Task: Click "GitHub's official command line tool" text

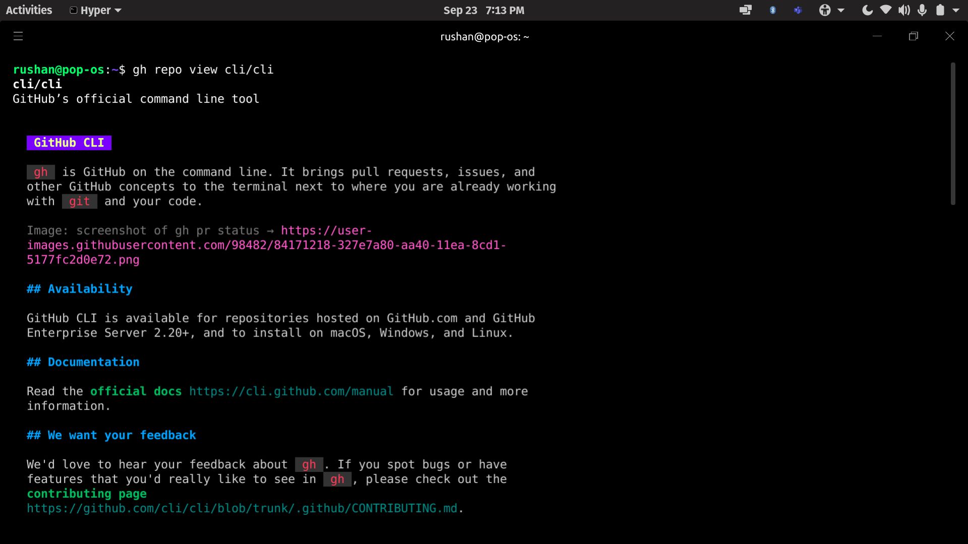Action: click(136, 99)
